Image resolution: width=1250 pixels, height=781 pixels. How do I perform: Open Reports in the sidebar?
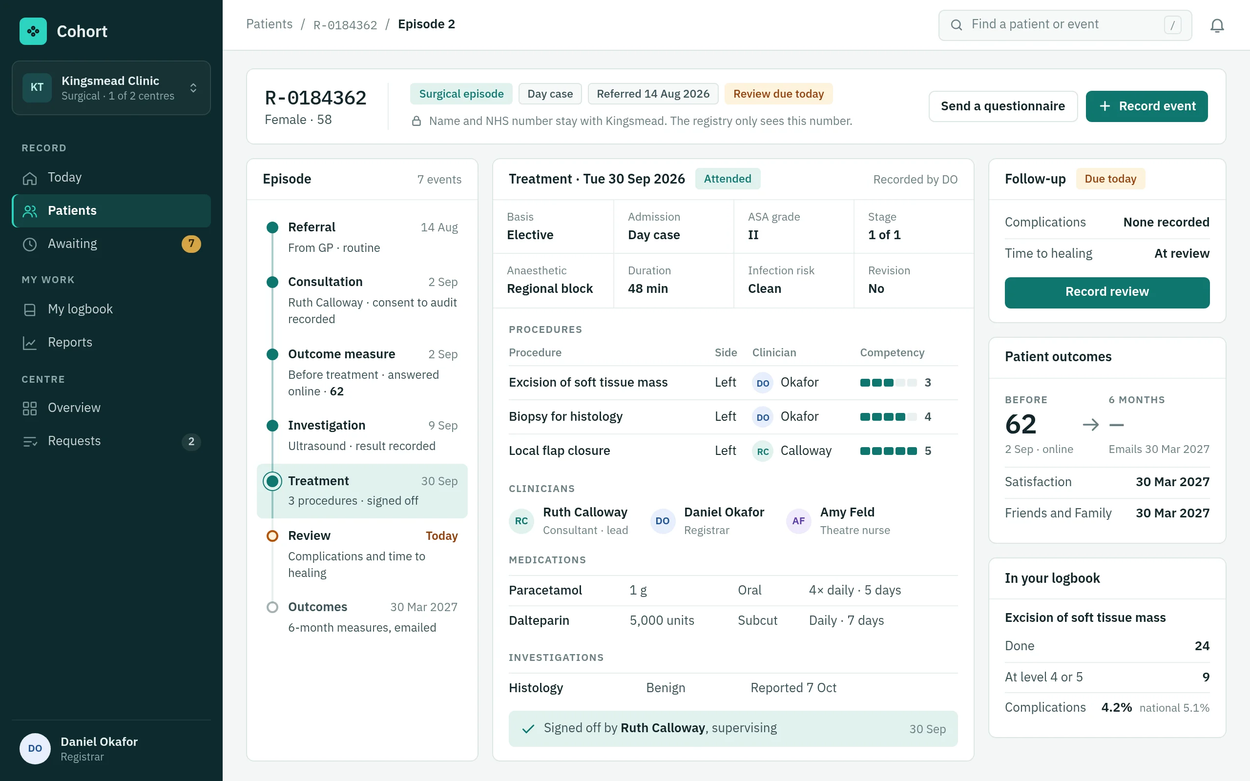tap(111, 343)
